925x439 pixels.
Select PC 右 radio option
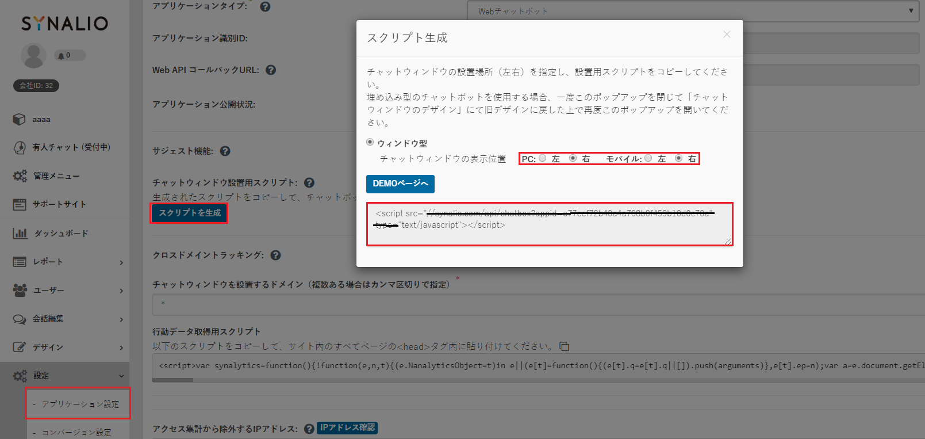coord(573,158)
